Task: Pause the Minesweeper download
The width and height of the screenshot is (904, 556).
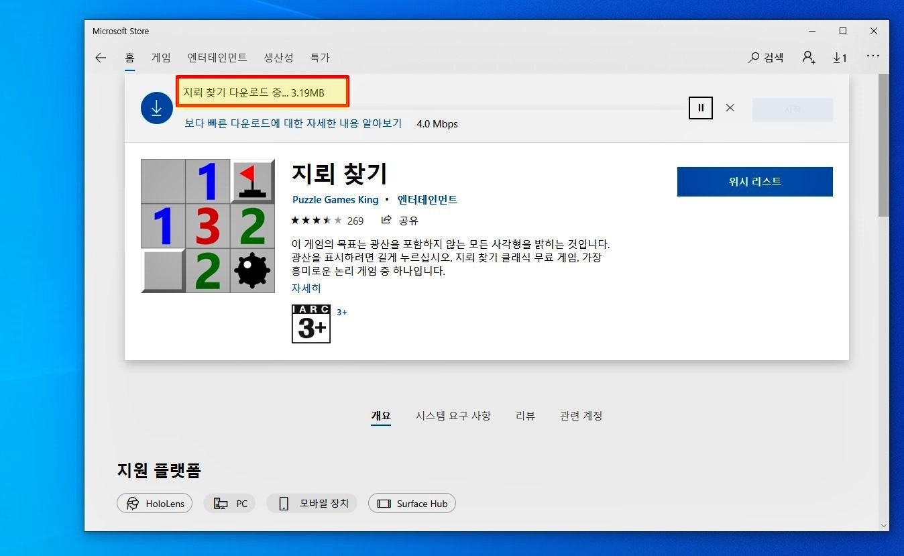Action: coord(701,107)
